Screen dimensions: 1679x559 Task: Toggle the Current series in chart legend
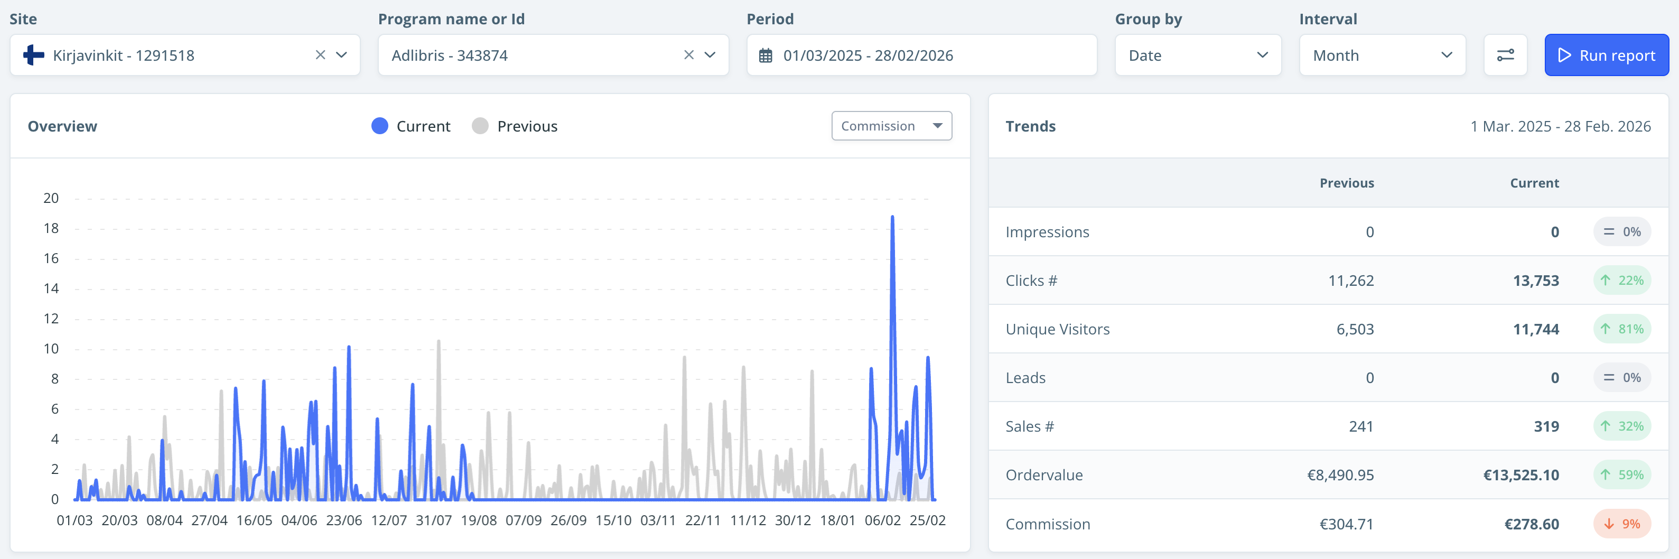[411, 126]
